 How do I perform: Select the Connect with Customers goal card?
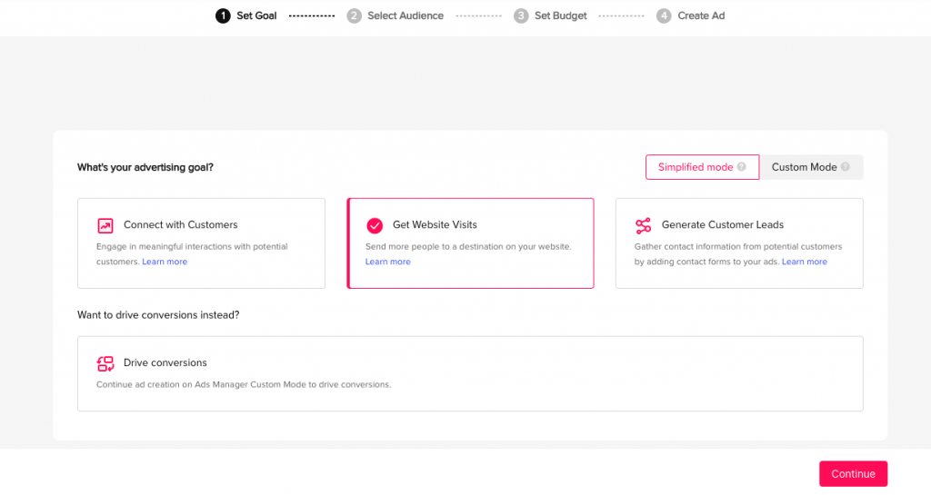[201, 243]
